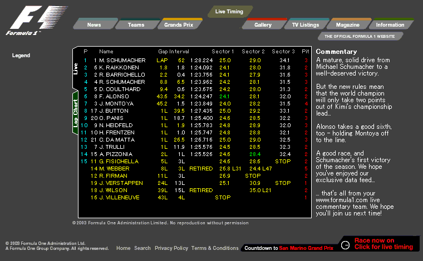Click the Legend link

point(21,56)
